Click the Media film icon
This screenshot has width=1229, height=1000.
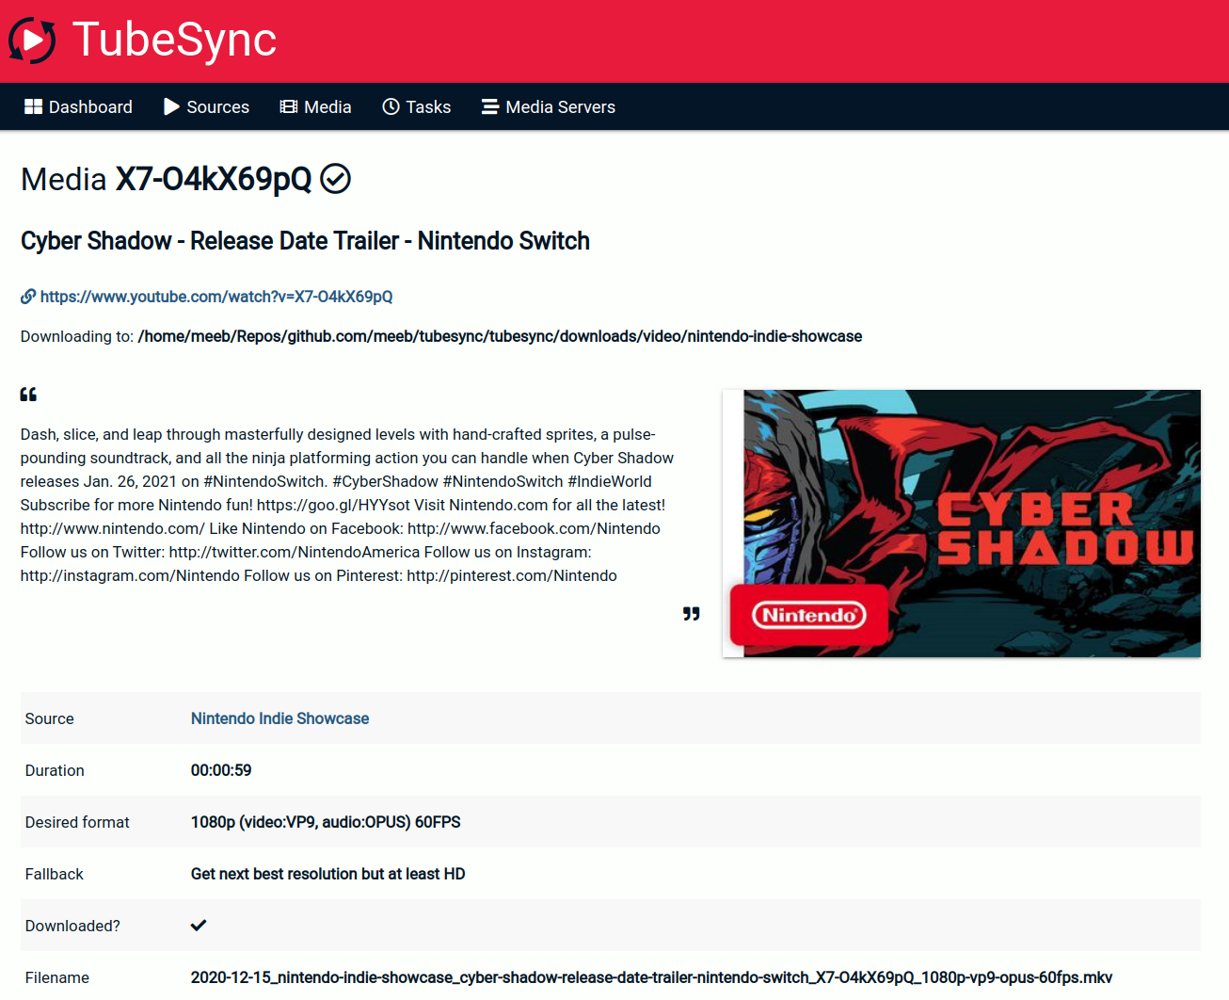coord(288,106)
